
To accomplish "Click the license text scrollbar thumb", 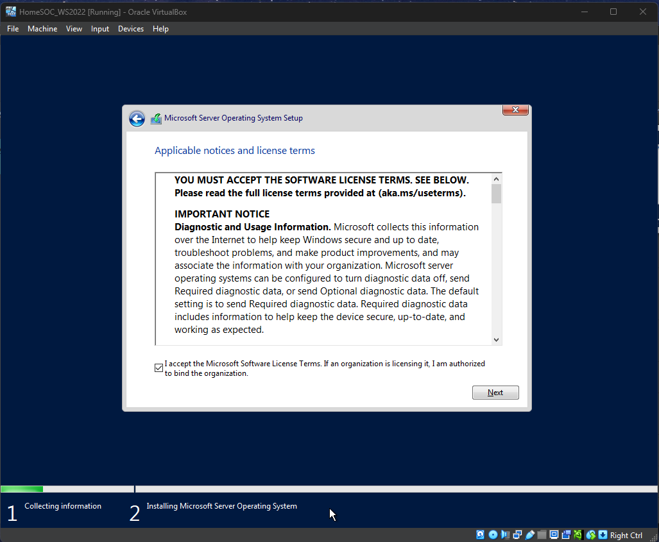I will pyautogui.click(x=496, y=194).
